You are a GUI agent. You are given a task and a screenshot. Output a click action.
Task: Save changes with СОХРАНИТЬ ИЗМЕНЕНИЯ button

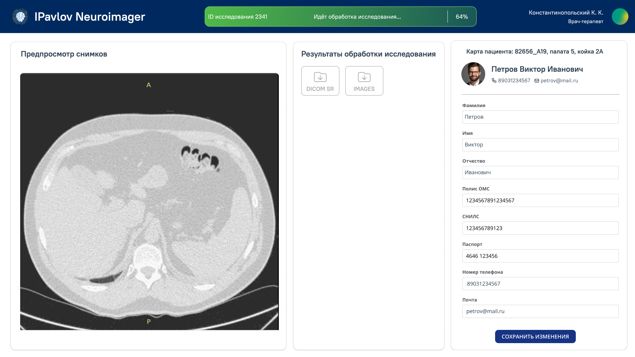(x=535, y=337)
